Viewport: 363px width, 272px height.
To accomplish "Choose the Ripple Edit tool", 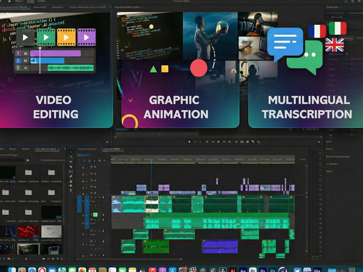I will (71, 162).
